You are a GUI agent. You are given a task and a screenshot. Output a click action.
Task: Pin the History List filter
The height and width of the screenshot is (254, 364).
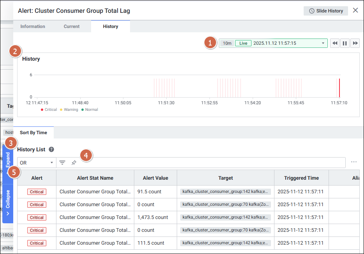(74, 163)
